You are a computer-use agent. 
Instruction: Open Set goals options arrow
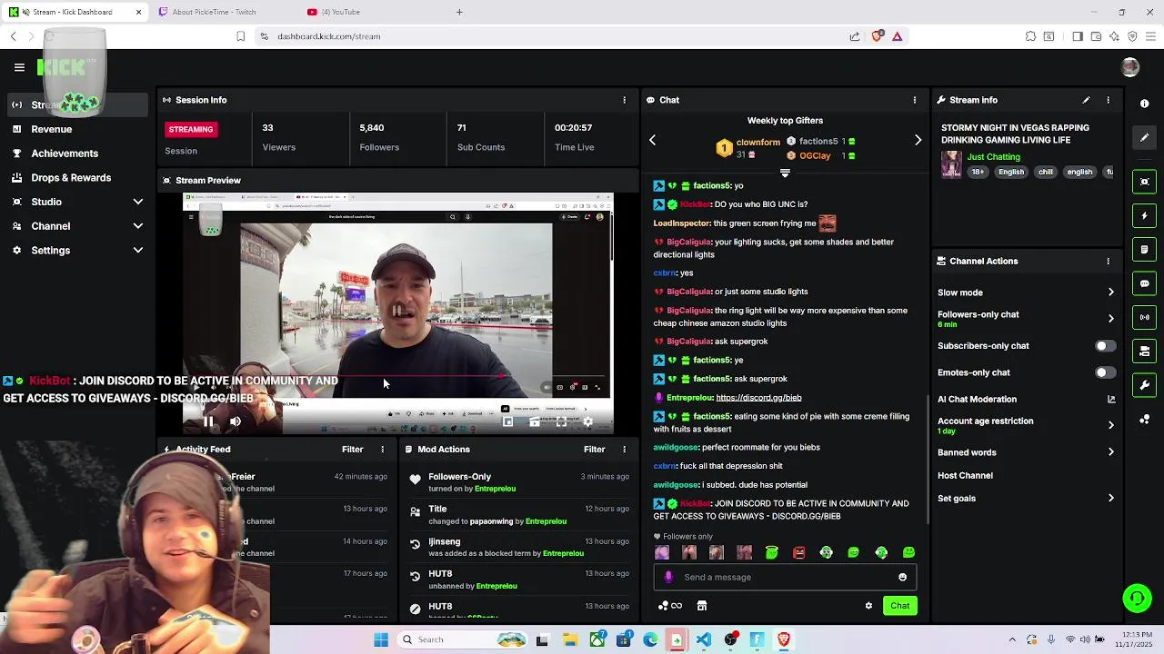tap(1110, 498)
